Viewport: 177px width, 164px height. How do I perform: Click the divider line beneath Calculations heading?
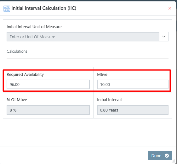(x=88, y=58)
